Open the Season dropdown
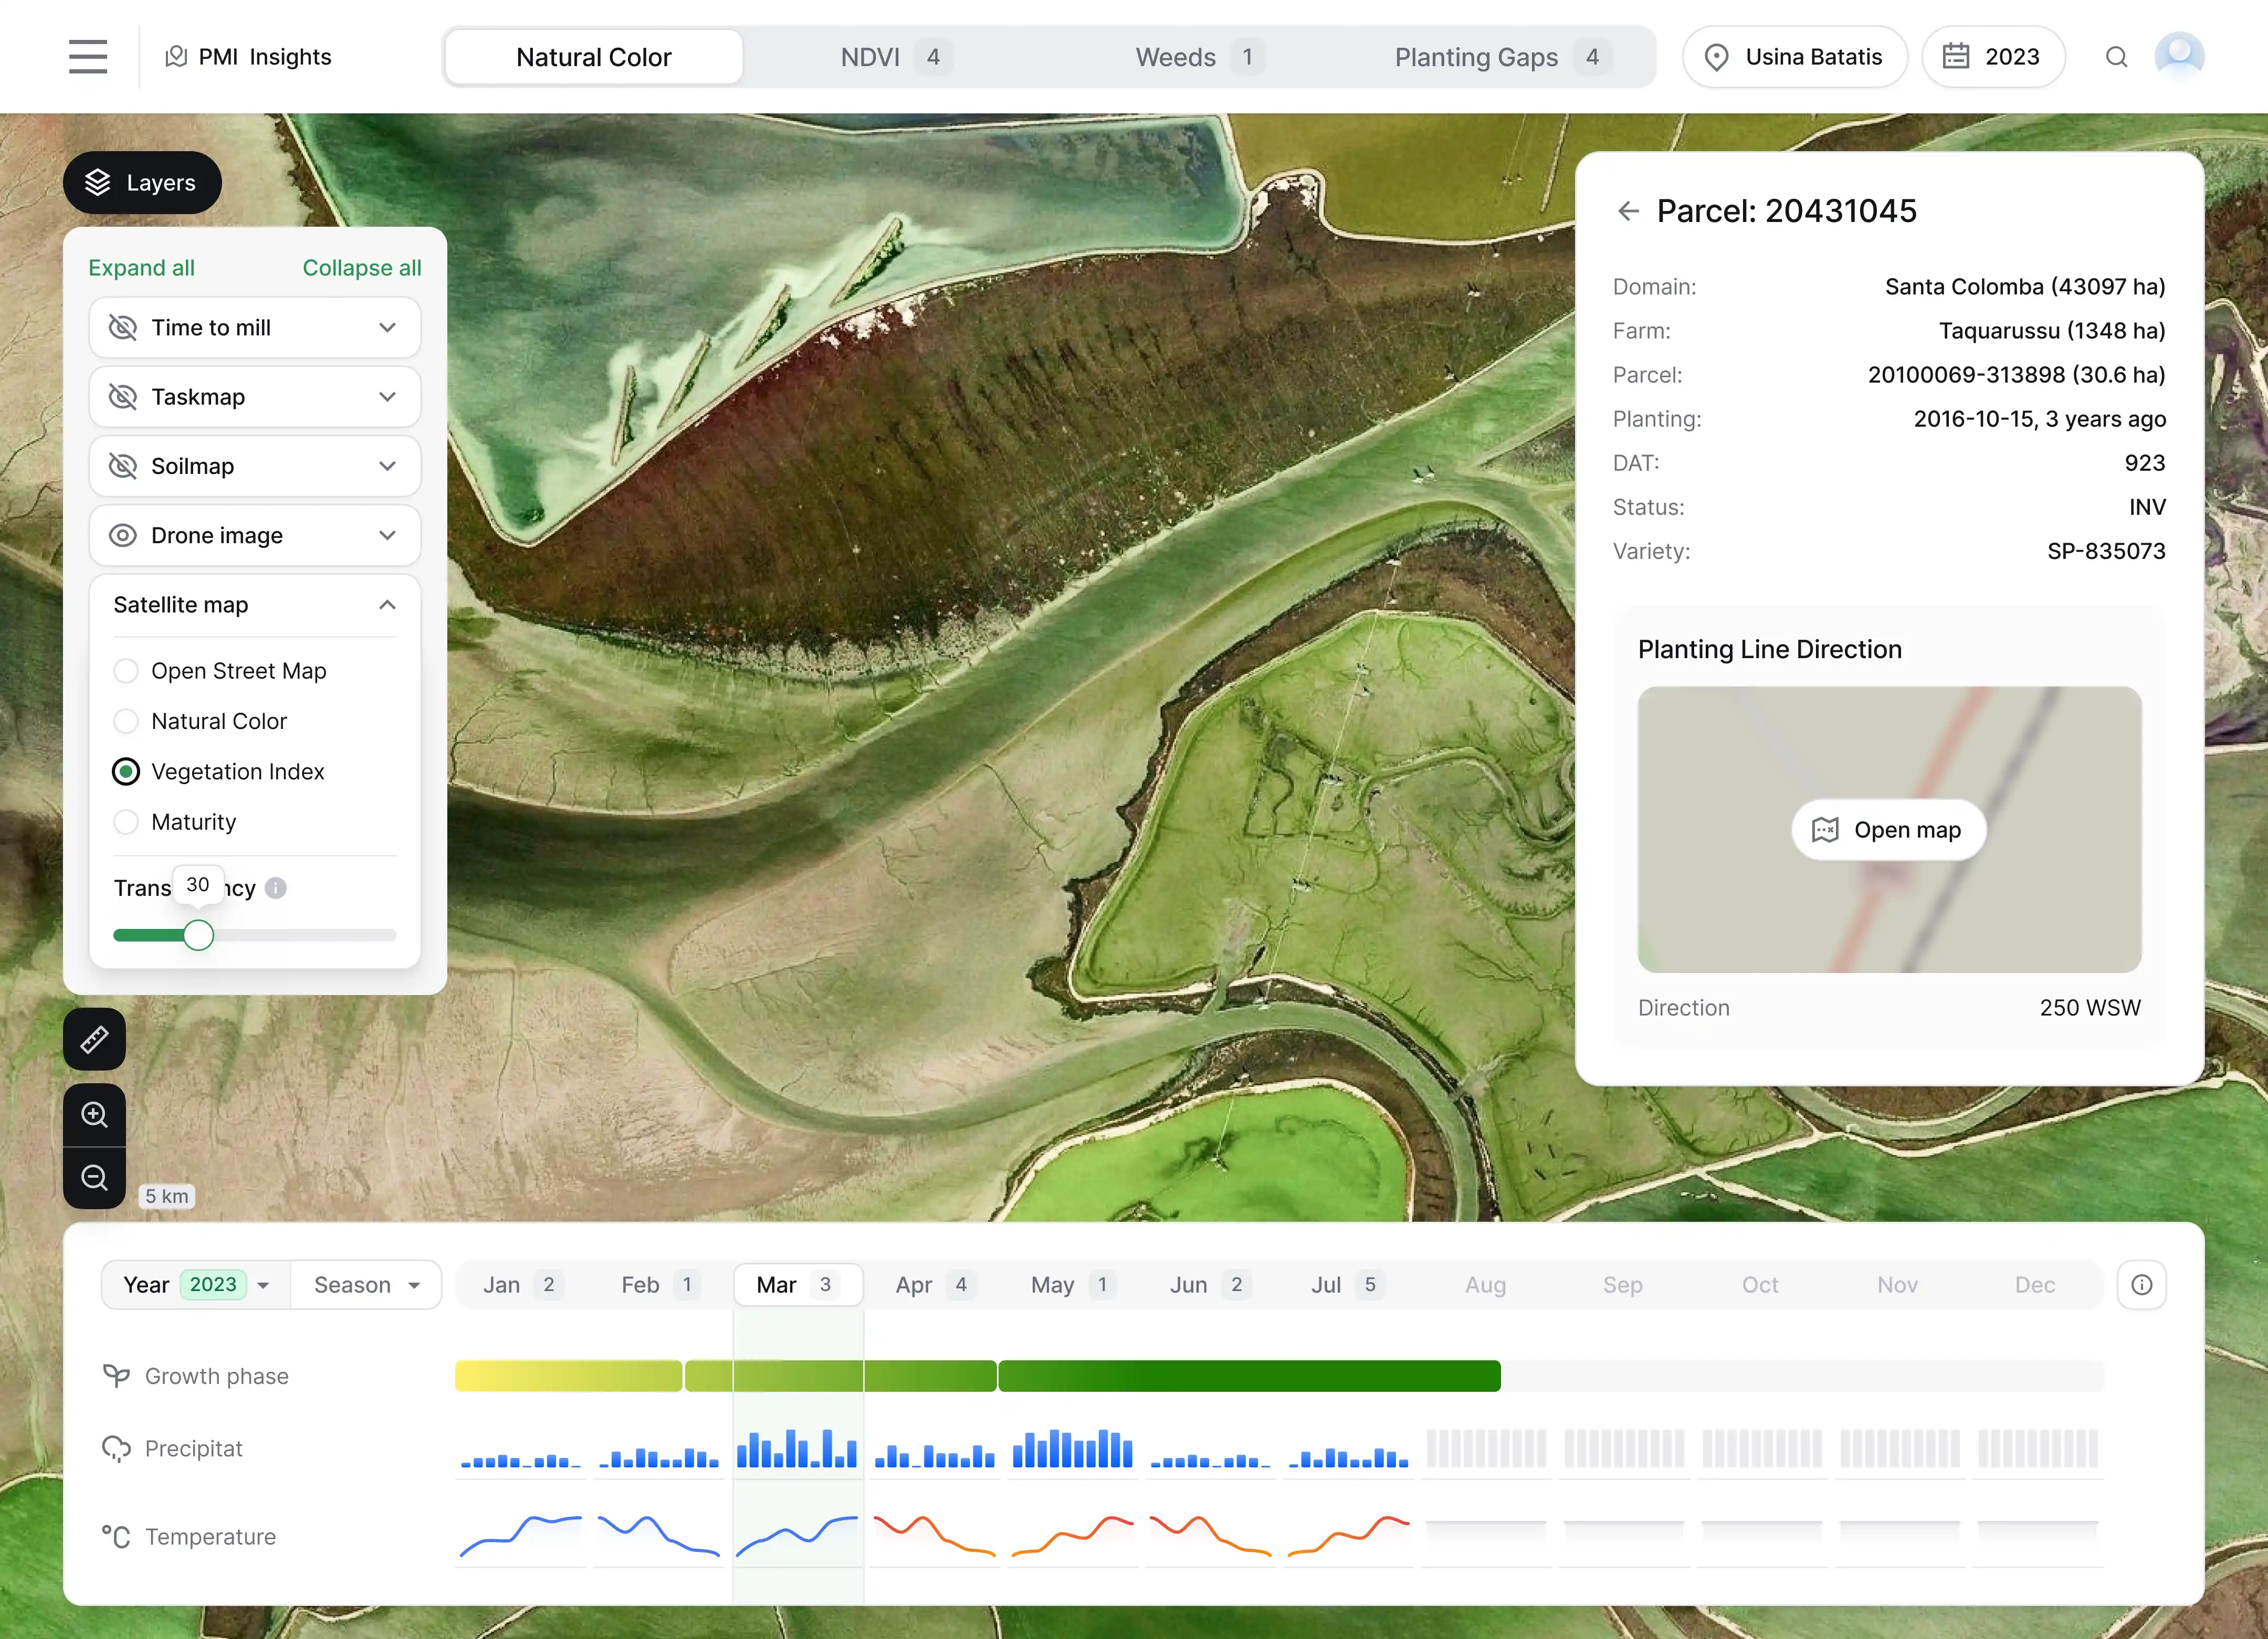The height and width of the screenshot is (1639, 2268). tap(366, 1284)
